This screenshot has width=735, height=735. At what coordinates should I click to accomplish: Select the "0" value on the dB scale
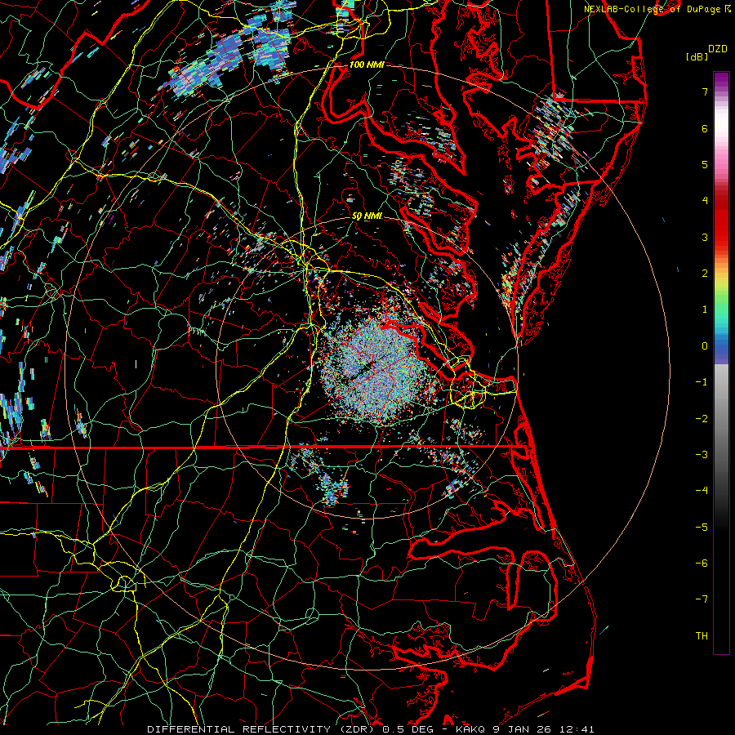point(705,346)
